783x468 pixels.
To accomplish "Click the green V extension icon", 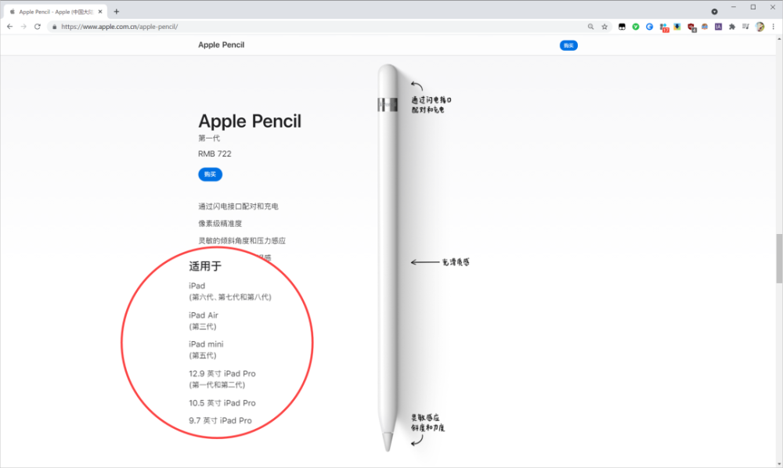I will (636, 27).
